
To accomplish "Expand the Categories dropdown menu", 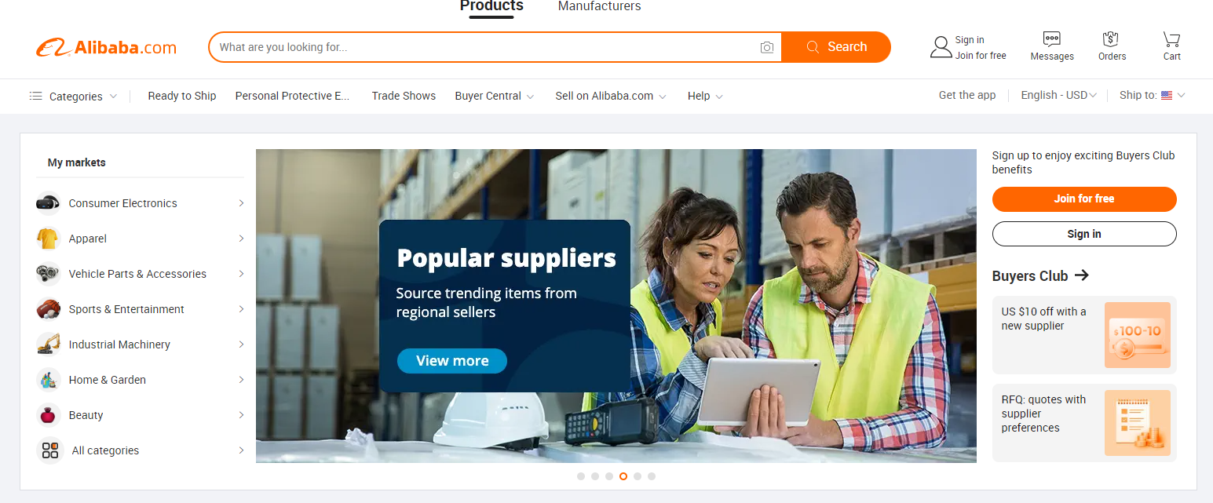I will 73,97.
